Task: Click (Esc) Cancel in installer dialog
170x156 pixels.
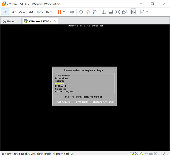Action: point(62,102)
